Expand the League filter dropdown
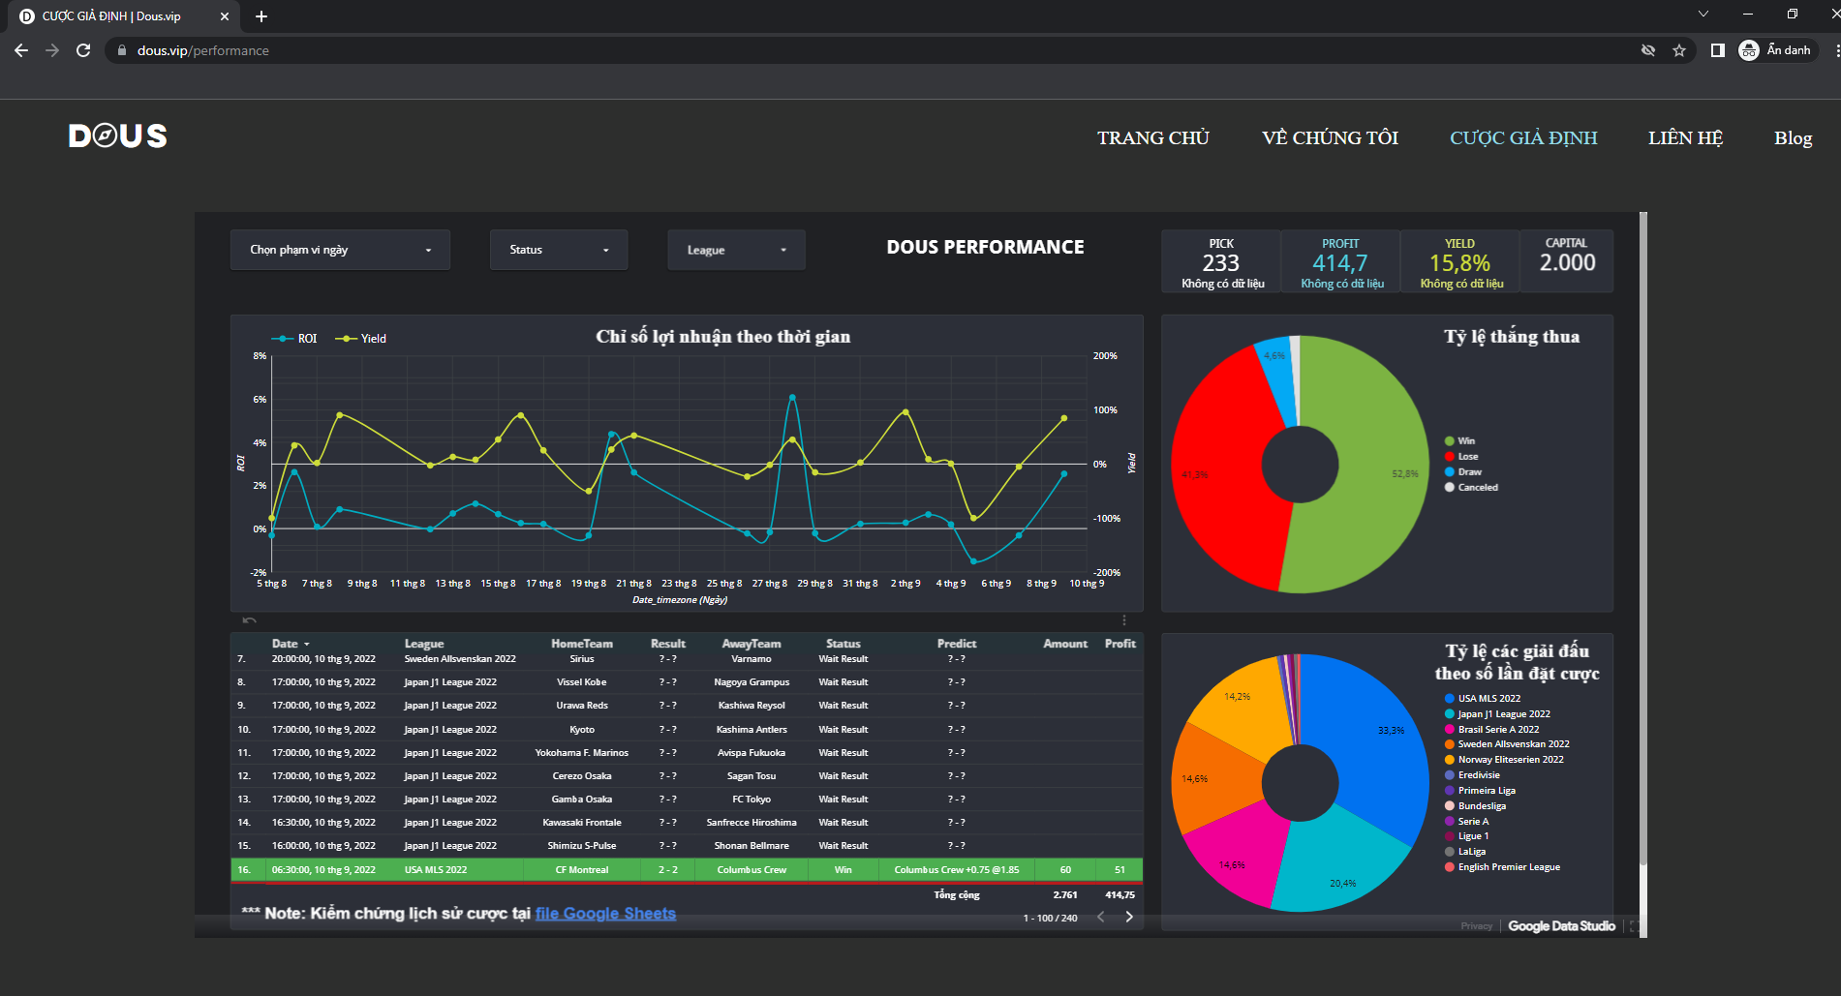 [736, 250]
